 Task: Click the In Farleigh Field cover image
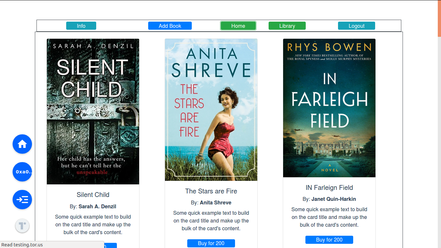pyautogui.click(x=329, y=108)
